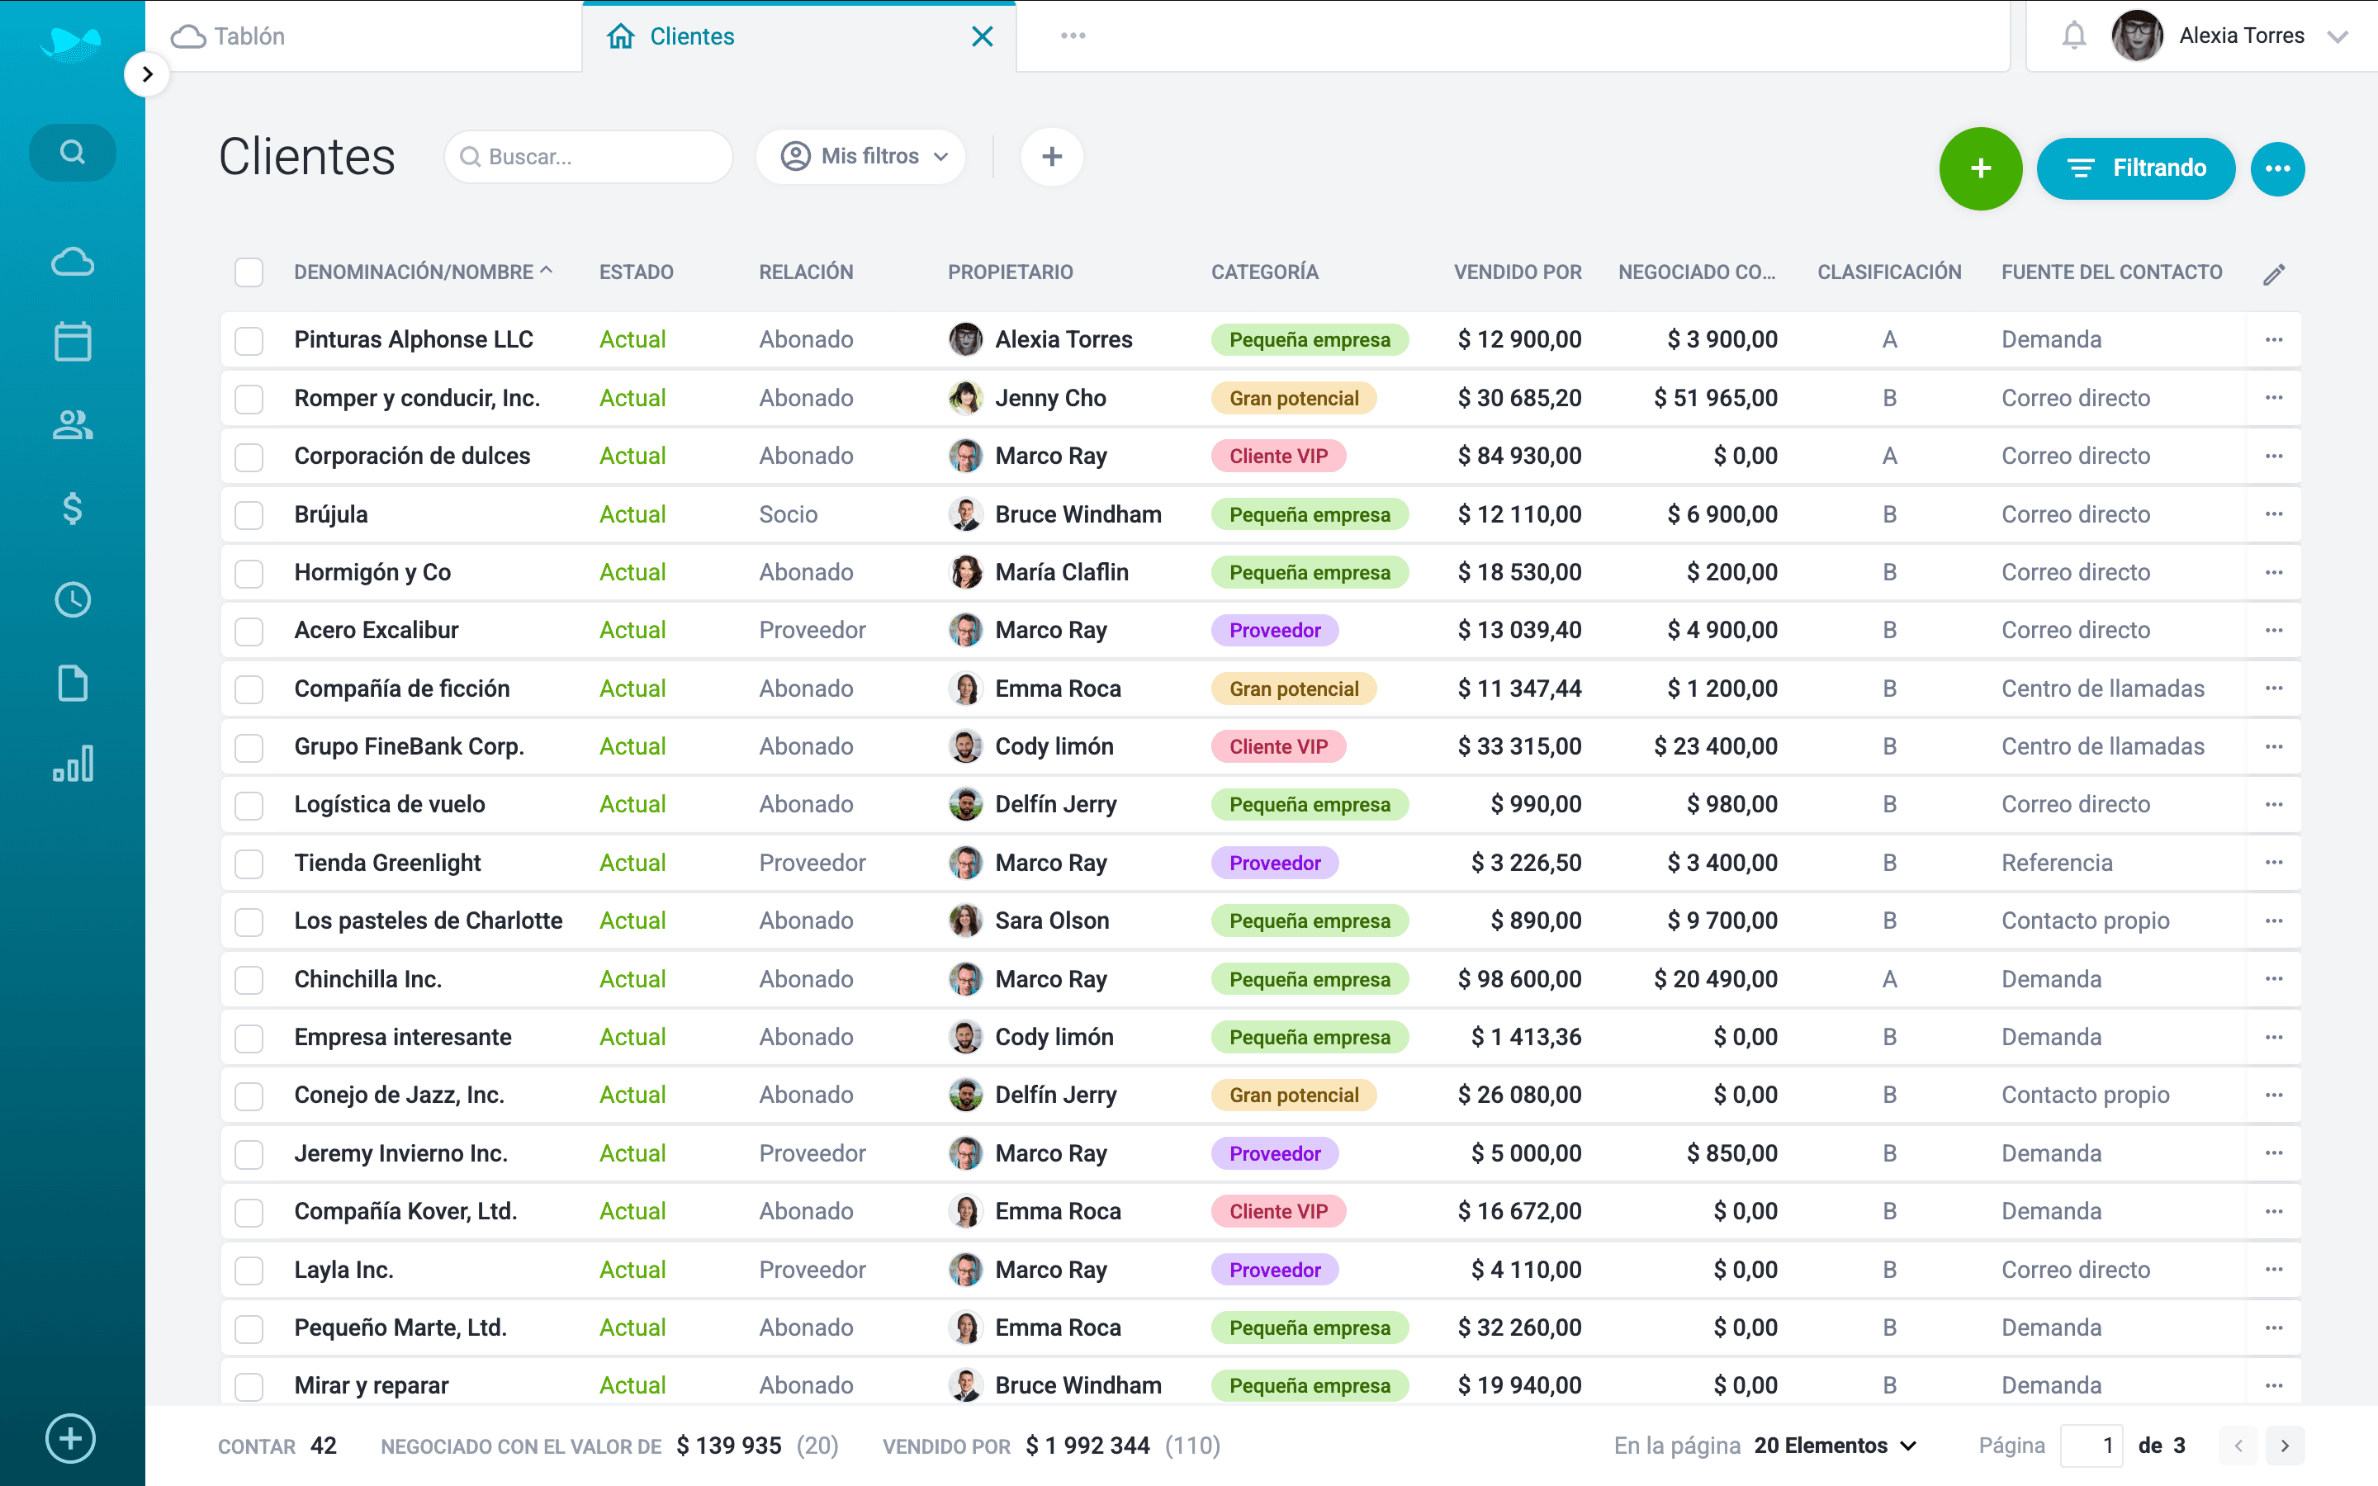Viewport: 2378px width, 1486px height.
Task: Open the three-dots tab overflow menu
Action: click(x=1072, y=36)
